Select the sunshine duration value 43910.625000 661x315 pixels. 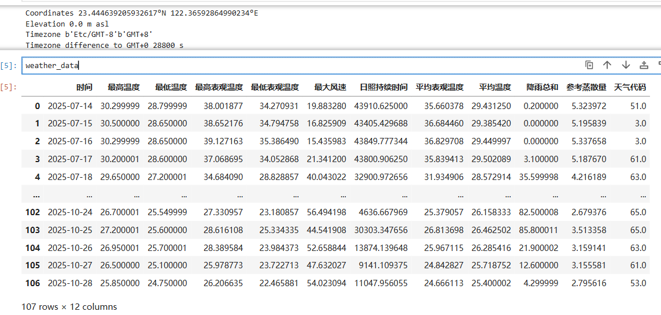pyautogui.click(x=382, y=106)
